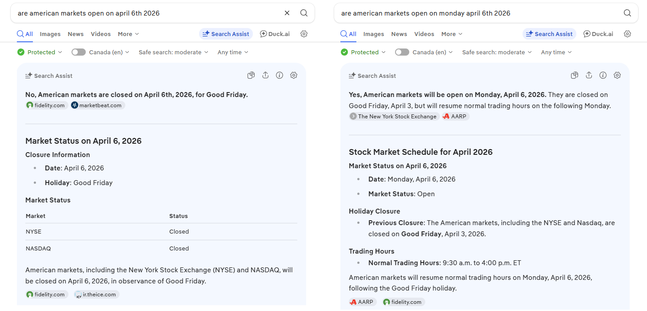Clear the left search box with X icon
Screen dimensions: 647x311
pos(287,13)
